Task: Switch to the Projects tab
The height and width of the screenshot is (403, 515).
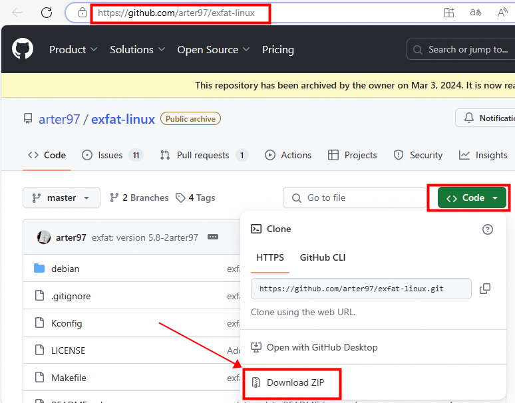Action: pyautogui.click(x=353, y=155)
